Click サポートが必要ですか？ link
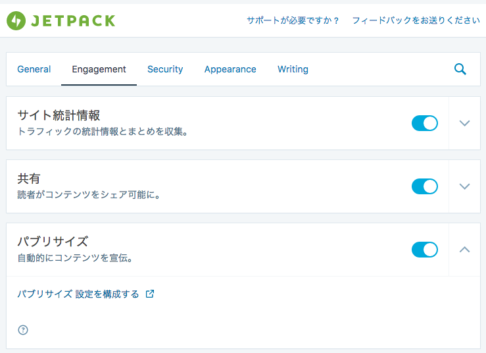 pyautogui.click(x=293, y=20)
